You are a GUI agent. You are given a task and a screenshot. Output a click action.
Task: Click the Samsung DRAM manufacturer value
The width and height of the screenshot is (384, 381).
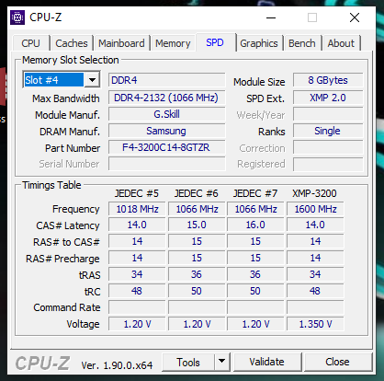[x=167, y=131]
